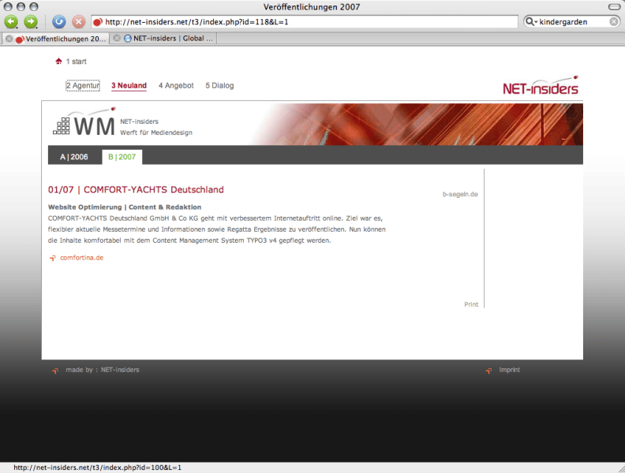Reload the page with the blue refresh icon
Viewport: 625px width, 473px height.
click(x=58, y=21)
